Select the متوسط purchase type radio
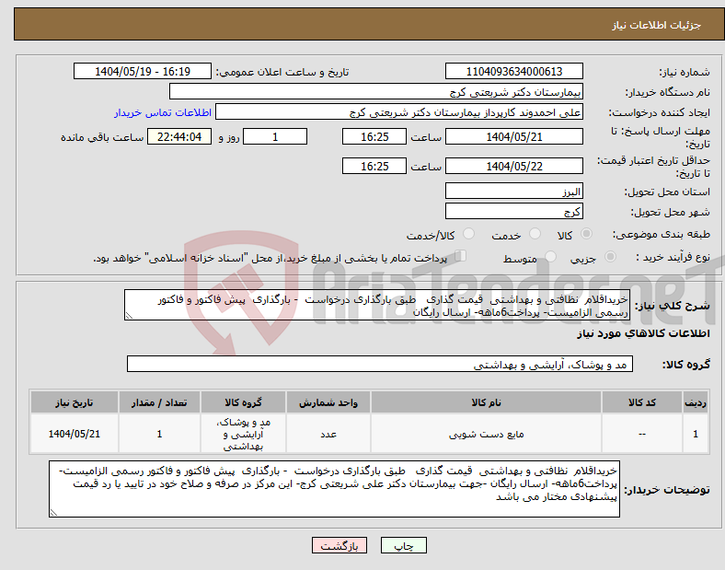The image size is (725, 570). [x=550, y=257]
